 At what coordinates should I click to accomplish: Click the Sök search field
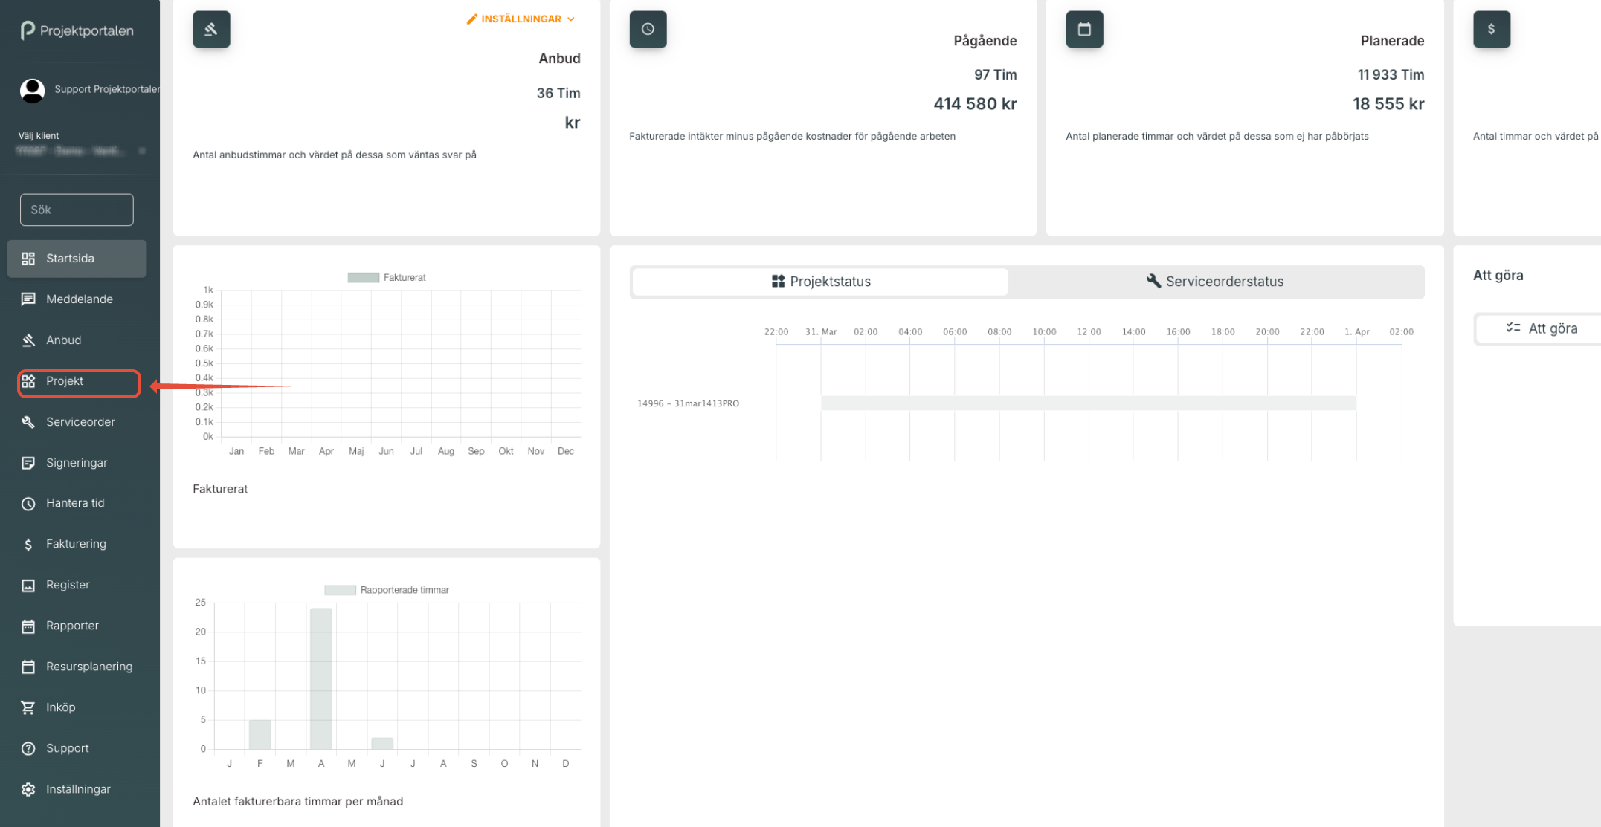point(77,210)
